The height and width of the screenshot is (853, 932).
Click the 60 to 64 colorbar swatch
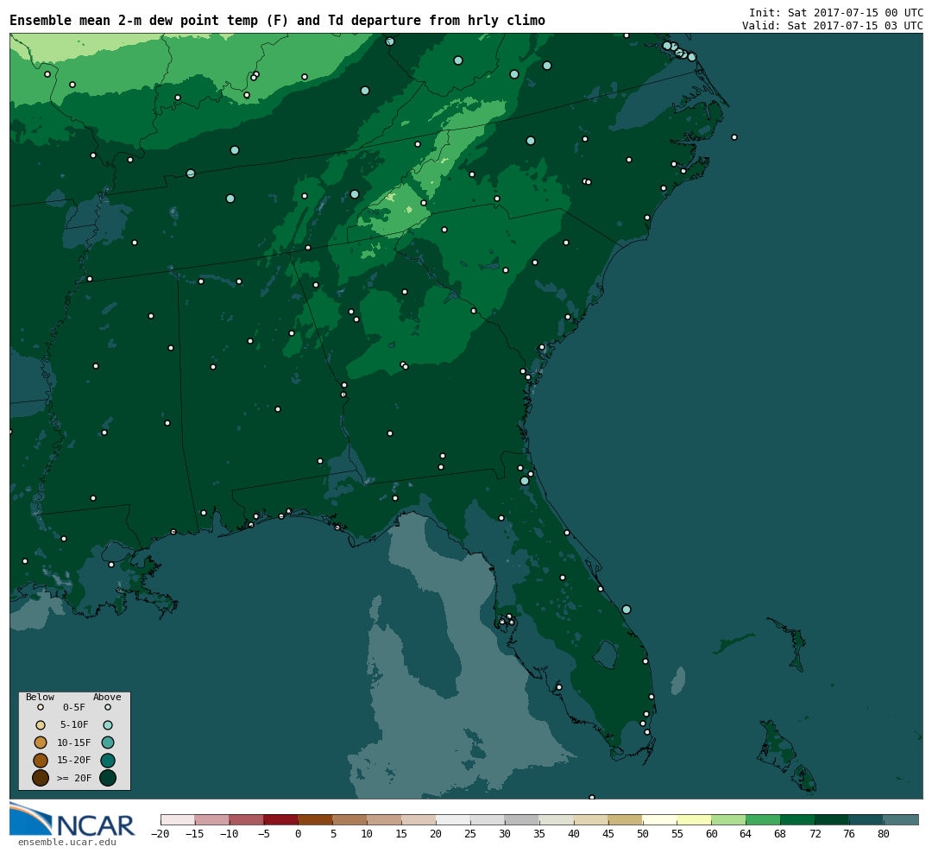point(729,820)
